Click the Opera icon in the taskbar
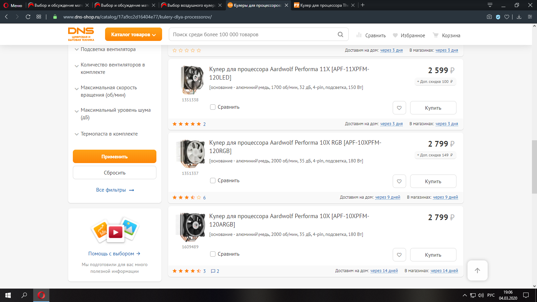Viewport: 537px width, 302px height. tap(41, 295)
